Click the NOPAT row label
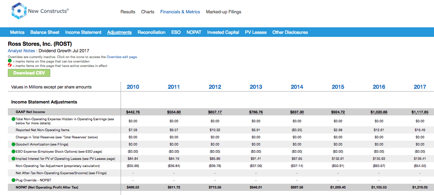Viewport: 434px width, 195px height. 47,187
